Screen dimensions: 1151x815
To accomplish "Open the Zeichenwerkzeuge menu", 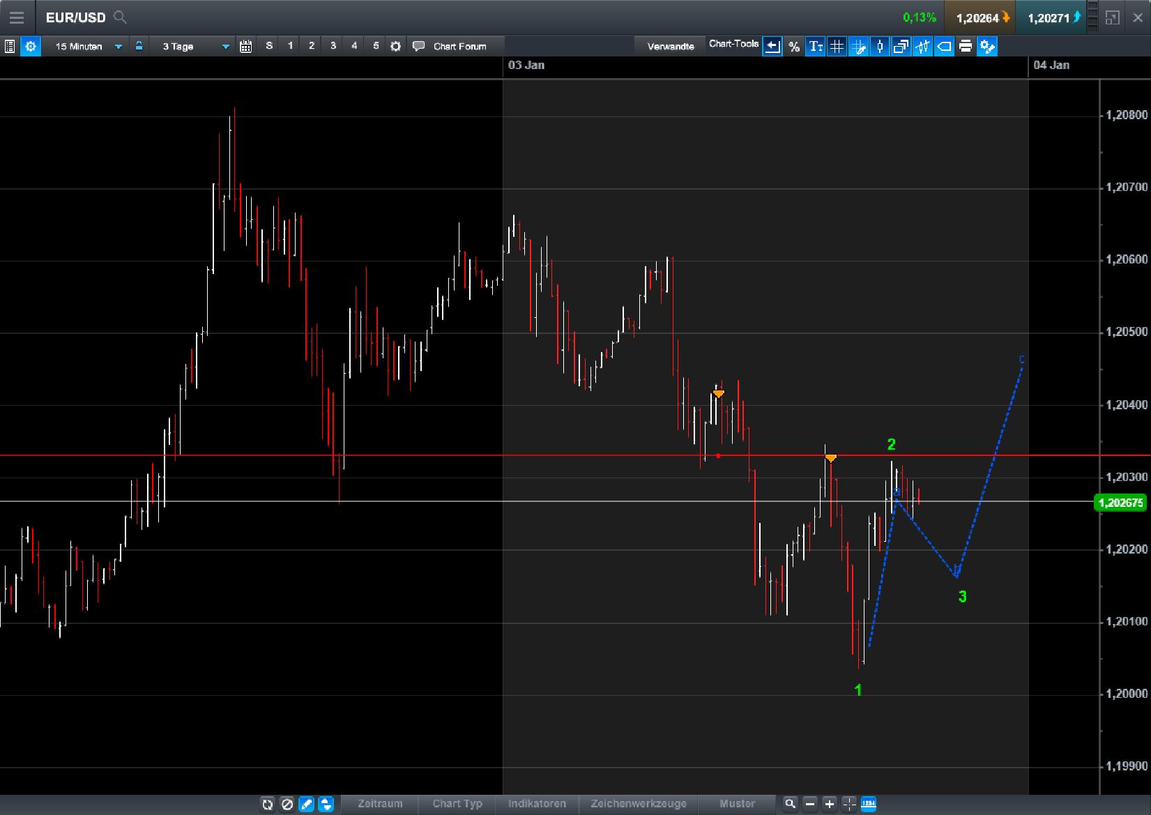I will (638, 803).
